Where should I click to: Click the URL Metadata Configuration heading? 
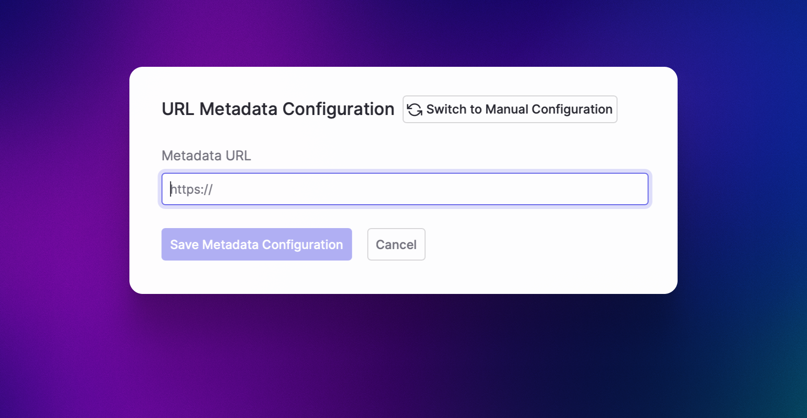click(x=278, y=109)
